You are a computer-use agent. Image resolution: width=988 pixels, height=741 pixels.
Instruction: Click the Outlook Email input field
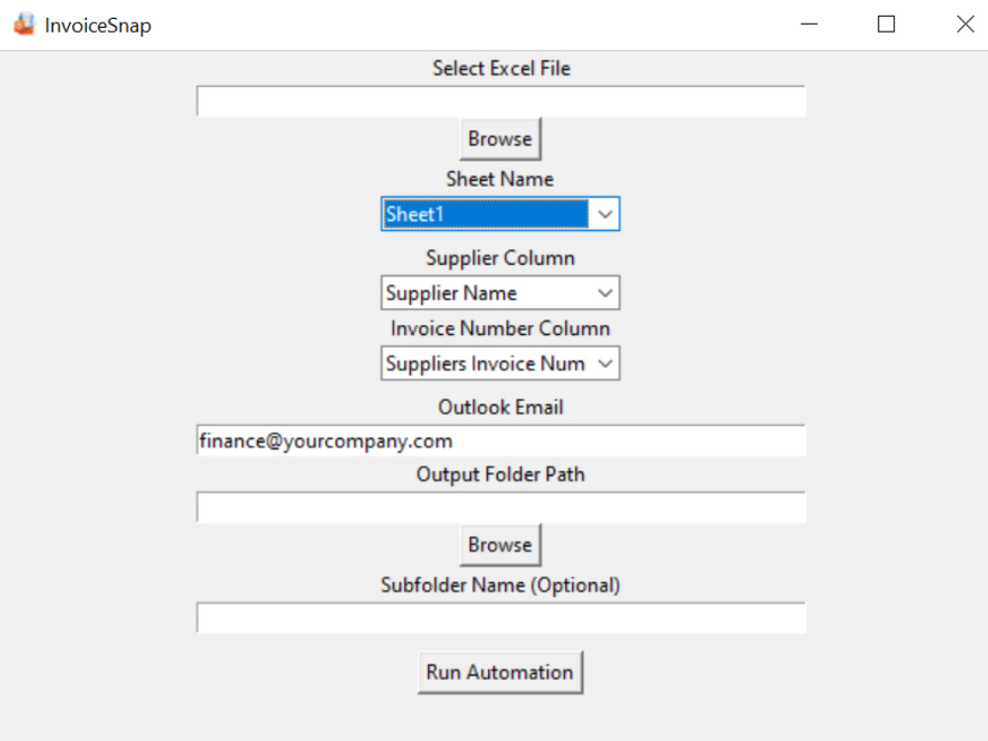click(501, 441)
